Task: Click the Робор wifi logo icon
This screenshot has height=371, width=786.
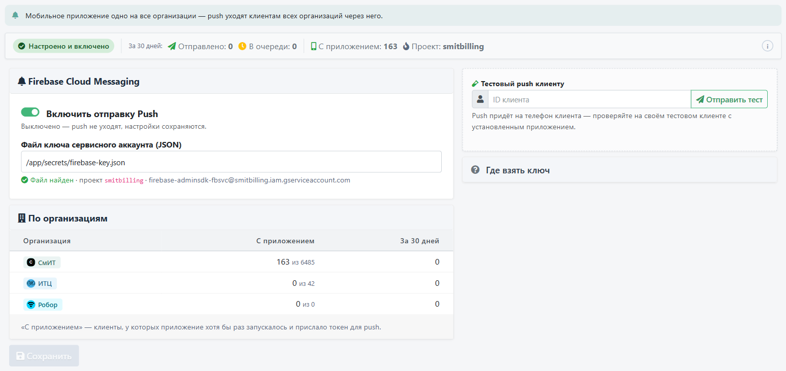Action: pyautogui.click(x=31, y=305)
